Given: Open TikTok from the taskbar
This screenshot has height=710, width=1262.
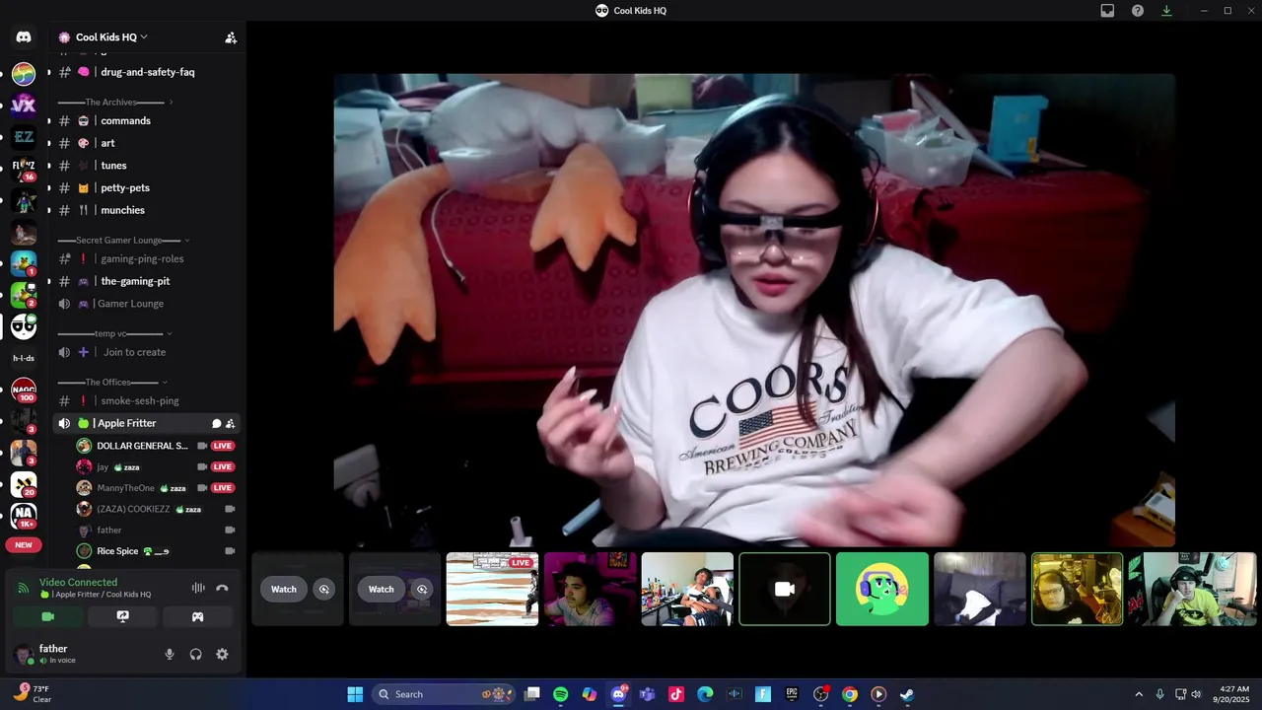Looking at the screenshot, I should [x=676, y=694].
